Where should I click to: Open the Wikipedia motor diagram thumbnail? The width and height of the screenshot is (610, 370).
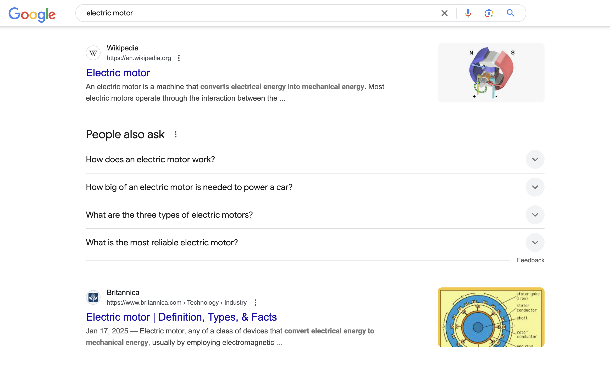(x=491, y=73)
